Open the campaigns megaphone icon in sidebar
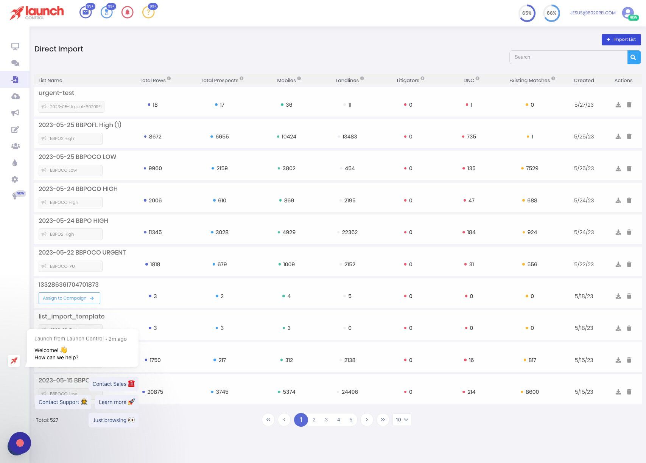The image size is (646, 463). [15, 113]
